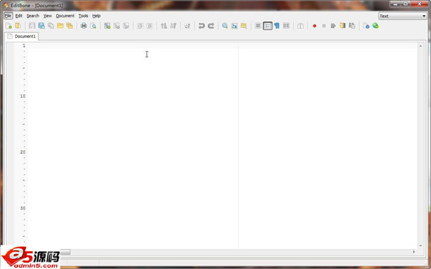
Task: Open the Document menu
Action: pos(65,16)
